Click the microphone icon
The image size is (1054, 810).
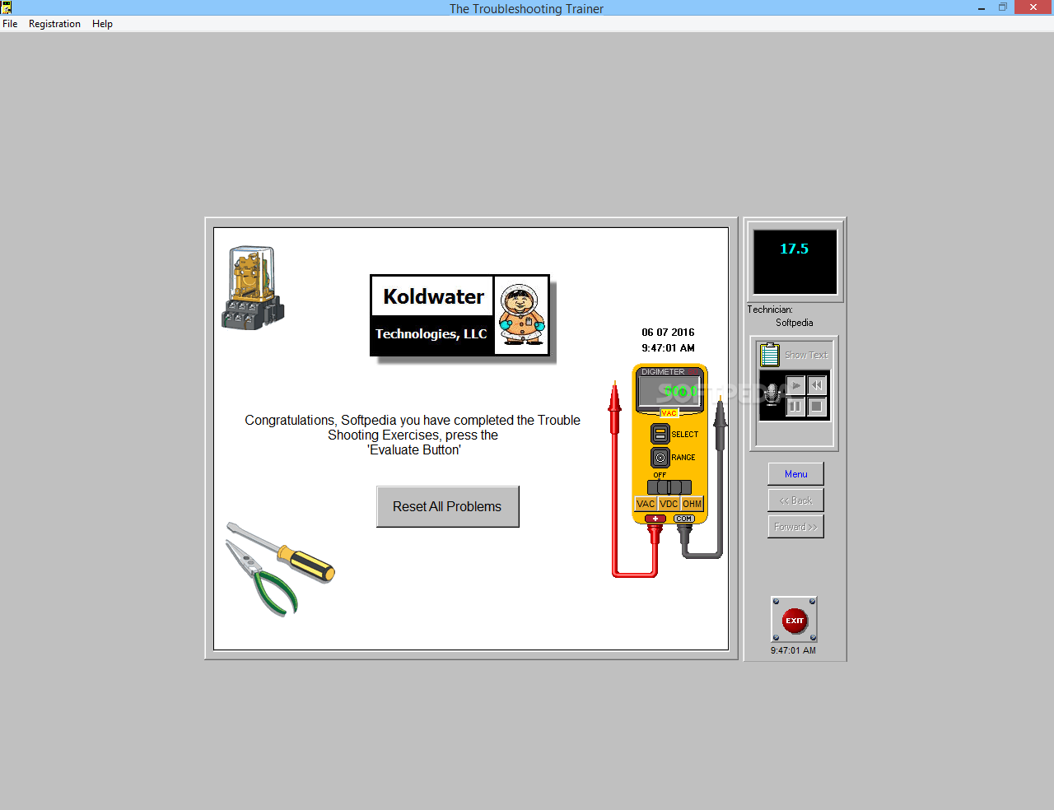[x=772, y=394]
